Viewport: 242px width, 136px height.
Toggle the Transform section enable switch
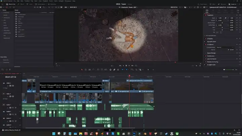click(205, 15)
